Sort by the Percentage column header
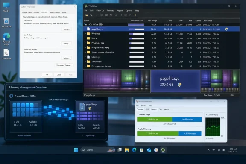246x164 pixels. pyautogui.click(x=152, y=20)
